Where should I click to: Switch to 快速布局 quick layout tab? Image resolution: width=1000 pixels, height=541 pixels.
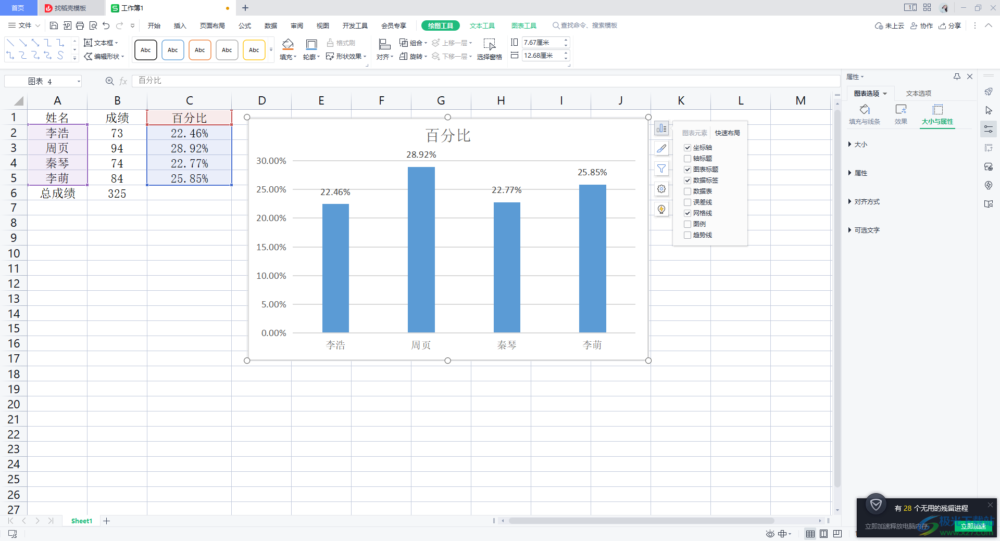[x=727, y=133]
